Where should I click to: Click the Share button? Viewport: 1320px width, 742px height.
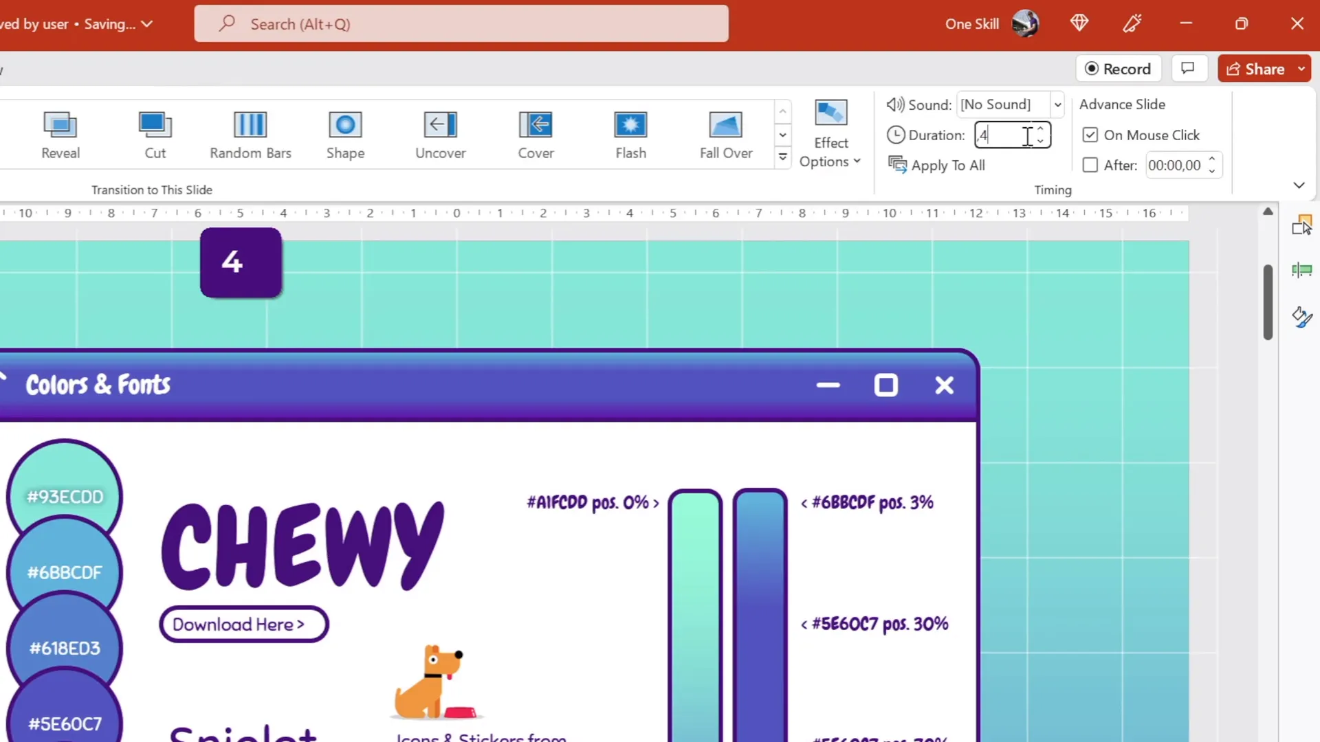pyautogui.click(x=1255, y=69)
